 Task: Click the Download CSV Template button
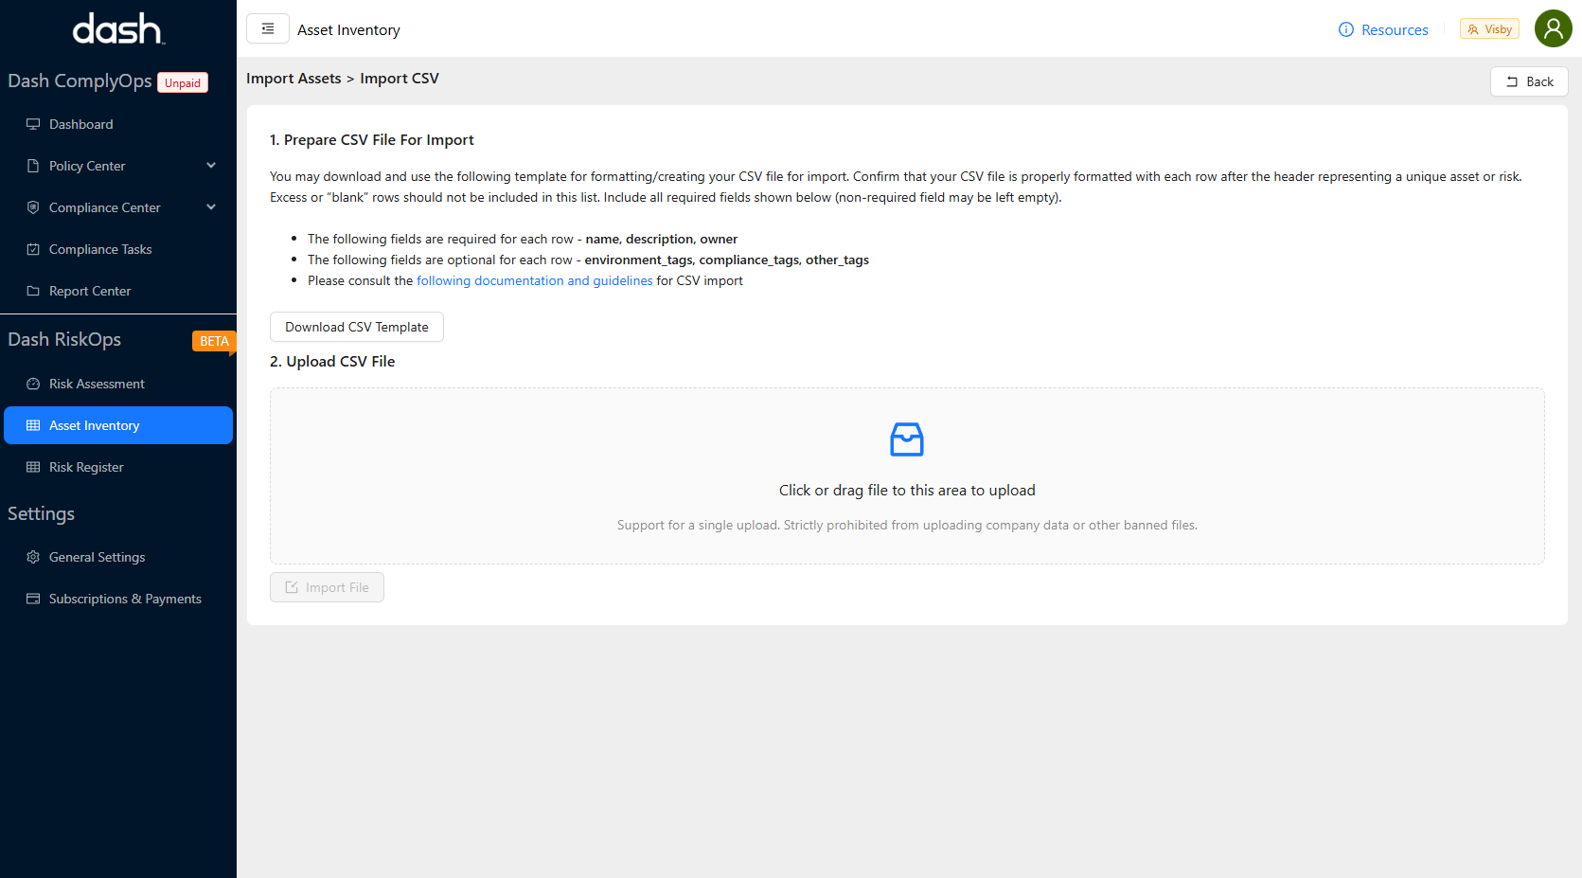[x=356, y=327]
